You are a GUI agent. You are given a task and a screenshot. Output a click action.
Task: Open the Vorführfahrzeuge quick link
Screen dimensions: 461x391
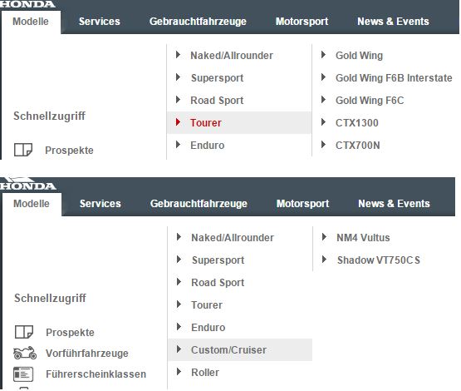(x=87, y=353)
